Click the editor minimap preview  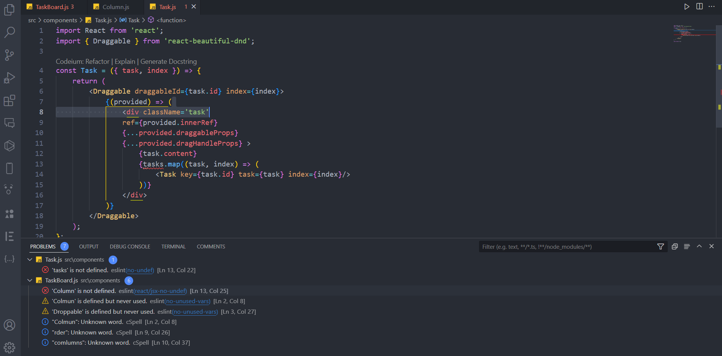point(694,34)
